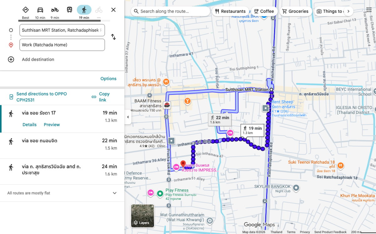Open Preview for the 19 min route
The width and height of the screenshot is (376, 234).
tap(52, 125)
